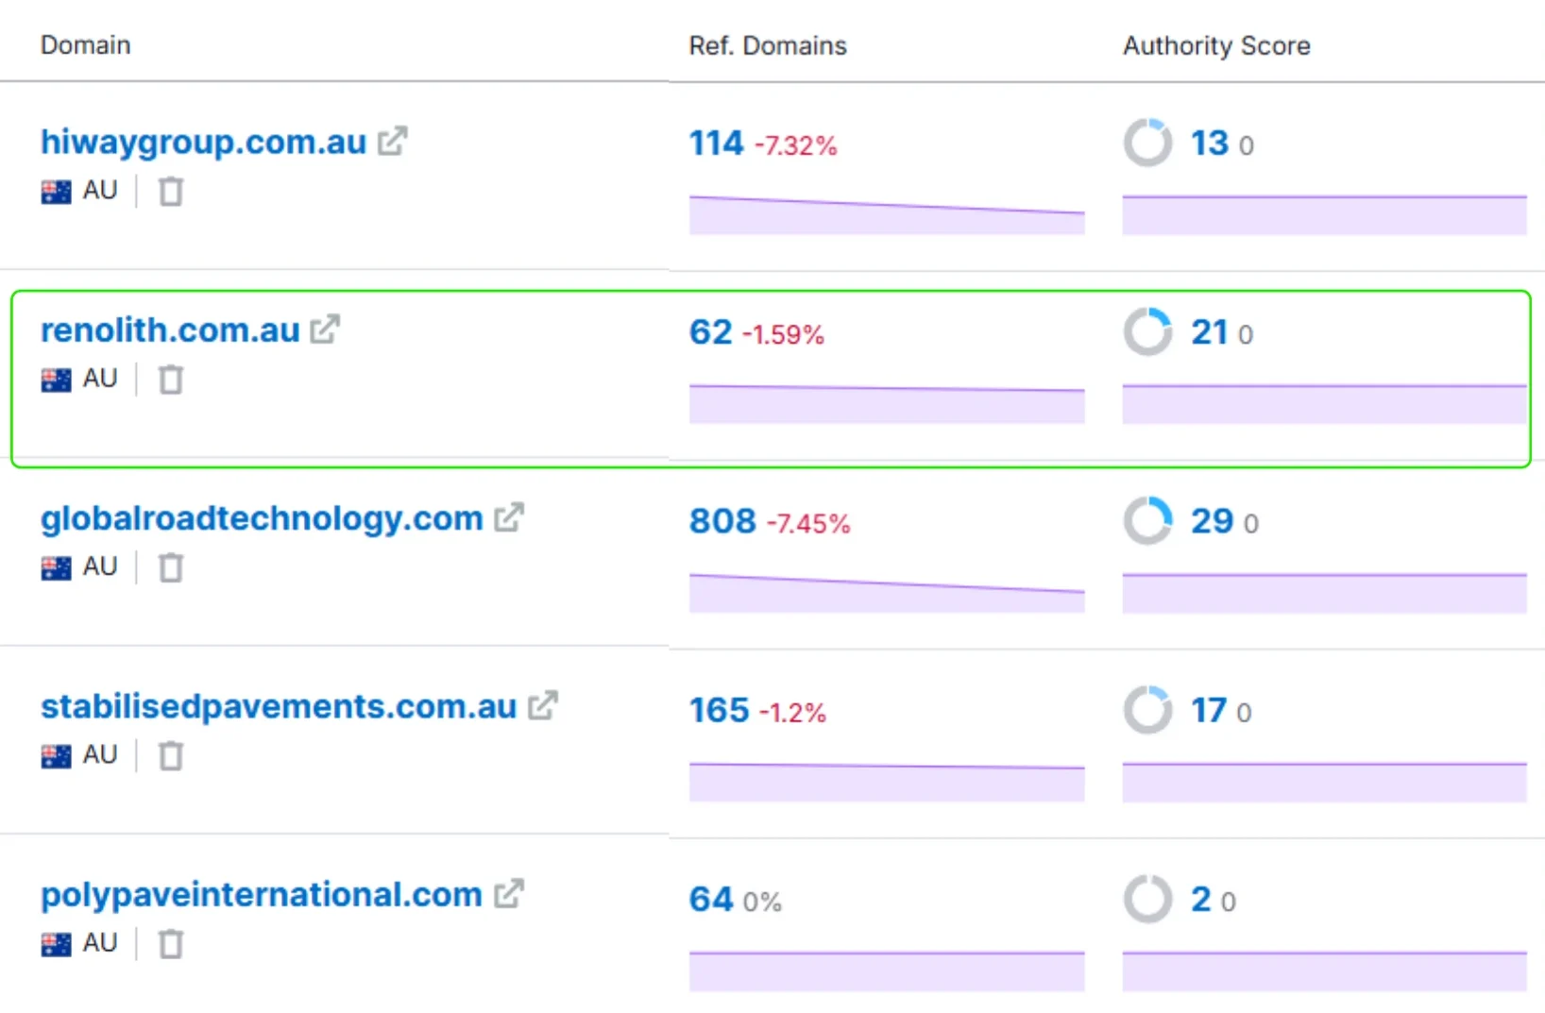Delete globalroadtechnology.com with trash icon
The image size is (1545, 1013).
coord(171,567)
